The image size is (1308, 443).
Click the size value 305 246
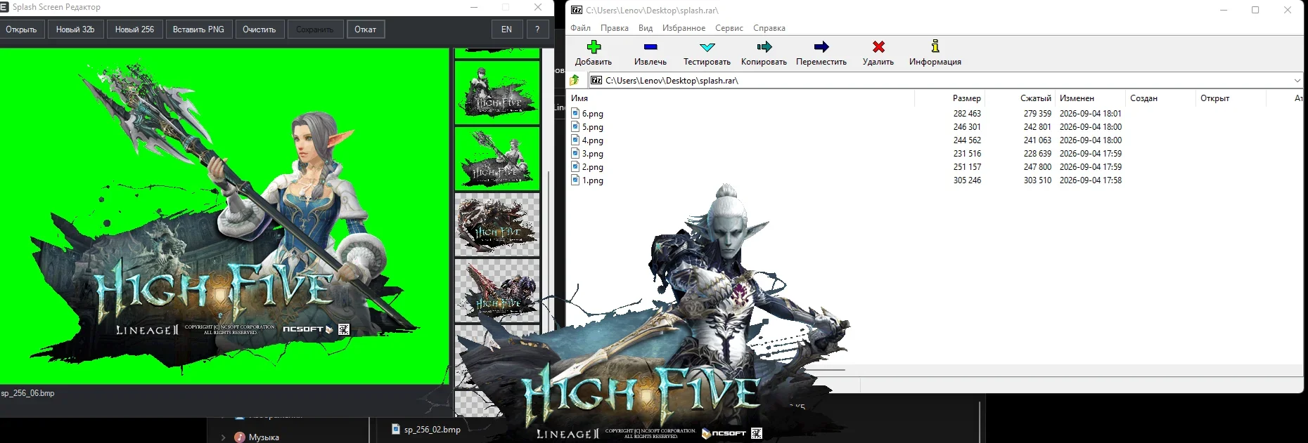(967, 180)
